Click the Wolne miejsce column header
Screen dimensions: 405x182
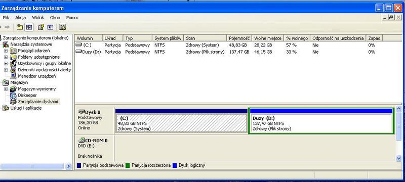(268, 38)
